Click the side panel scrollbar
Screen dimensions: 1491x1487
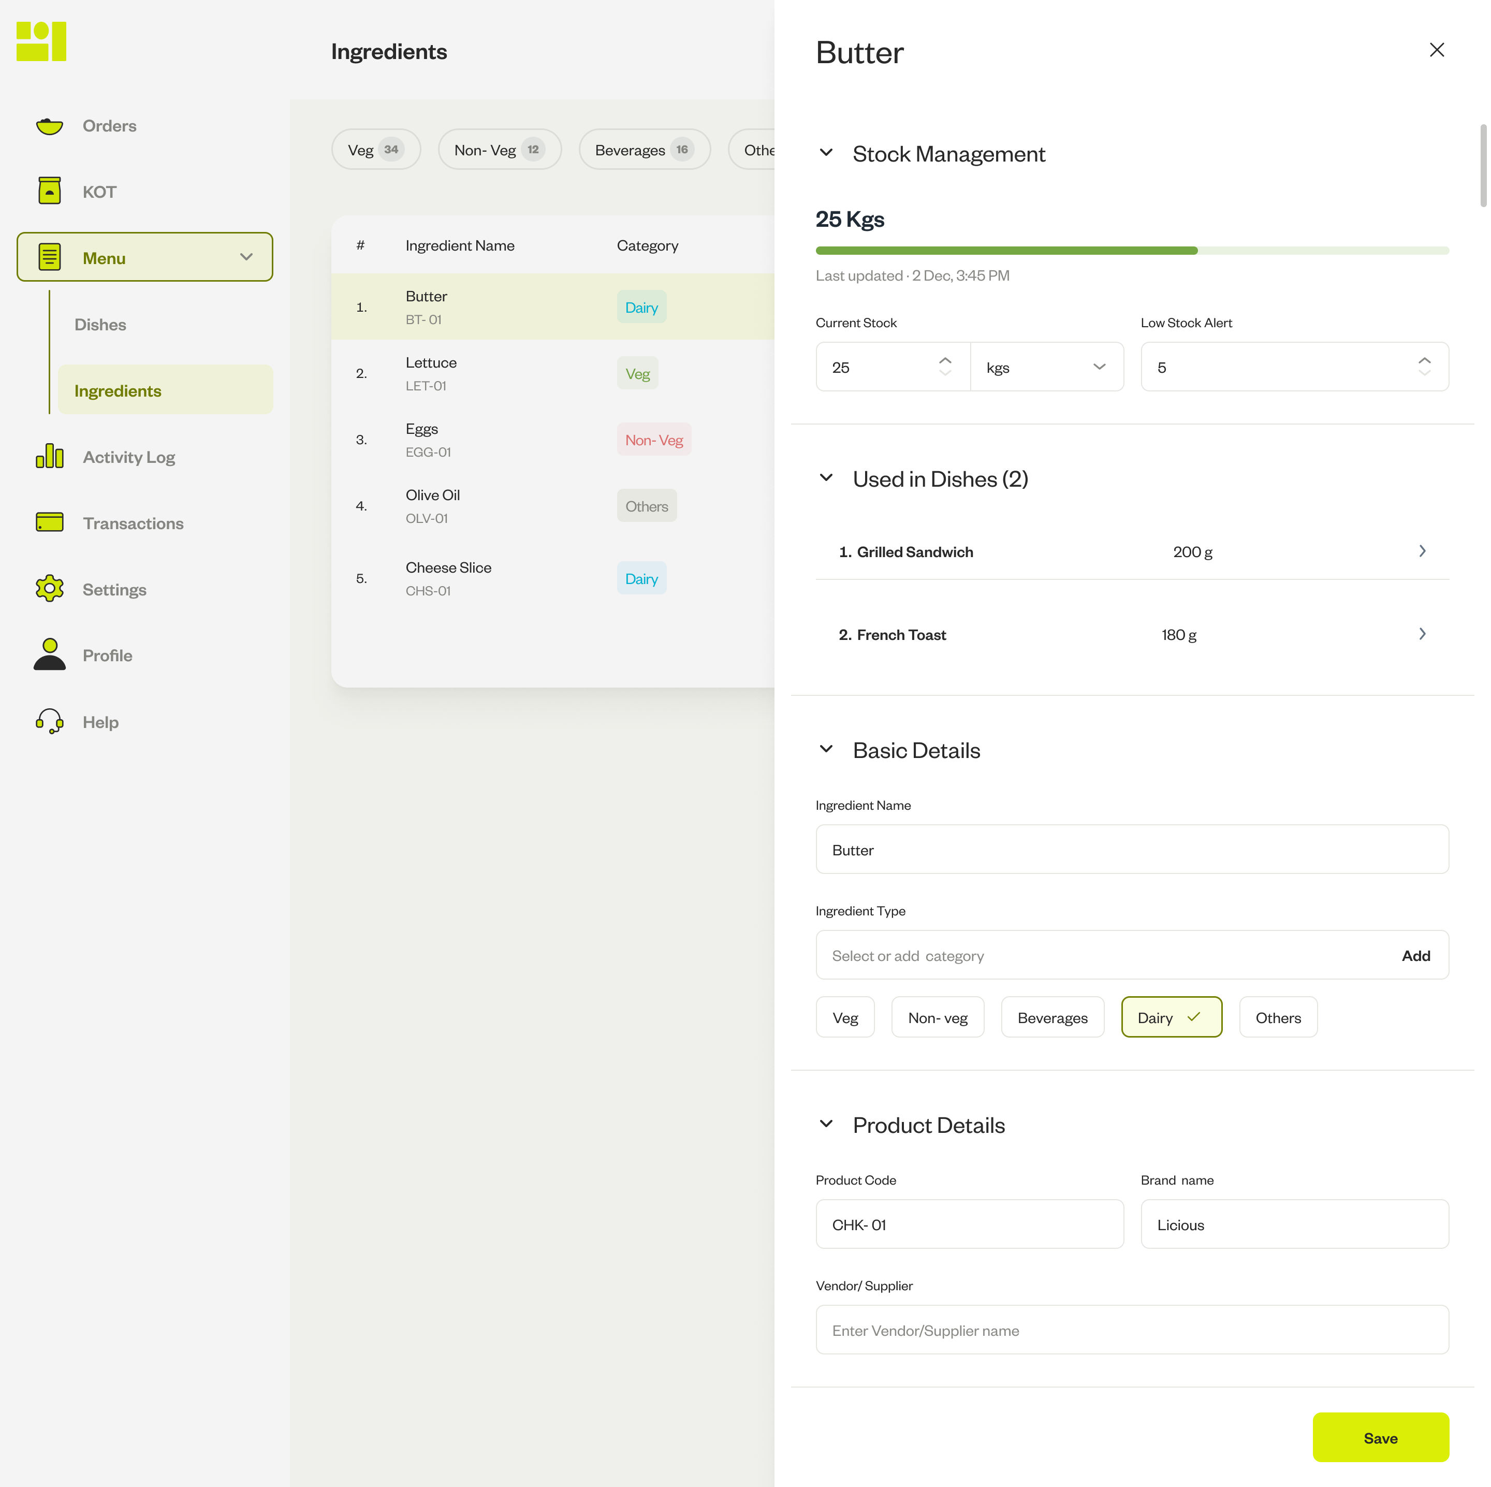pyautogui.click(x=1483, y=166)
